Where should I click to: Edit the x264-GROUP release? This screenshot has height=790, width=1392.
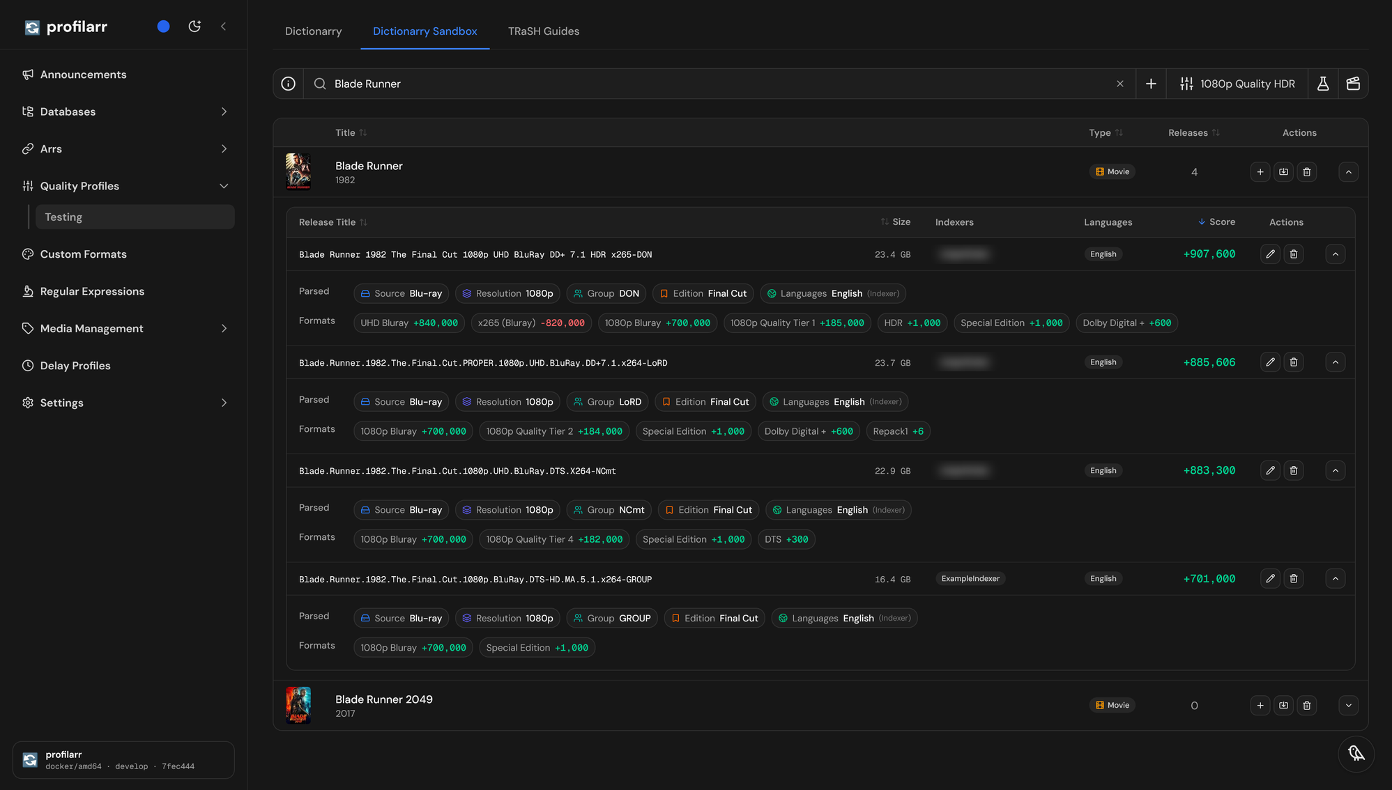point(1270,579)
